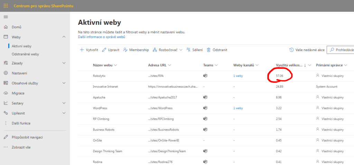Click Teams icon in Design Thinking Team row

click(x=205, y=151)
